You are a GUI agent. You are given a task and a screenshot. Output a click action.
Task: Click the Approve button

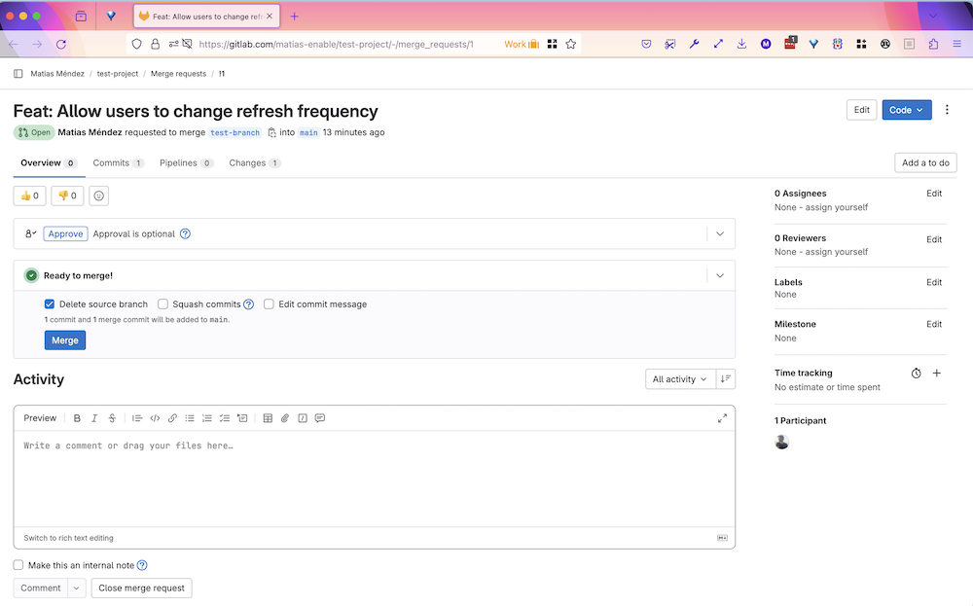(65, 233)
